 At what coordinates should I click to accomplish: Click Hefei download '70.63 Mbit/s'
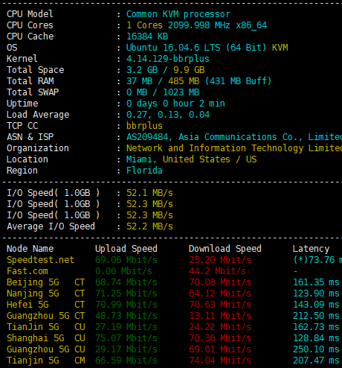(220, 305)
